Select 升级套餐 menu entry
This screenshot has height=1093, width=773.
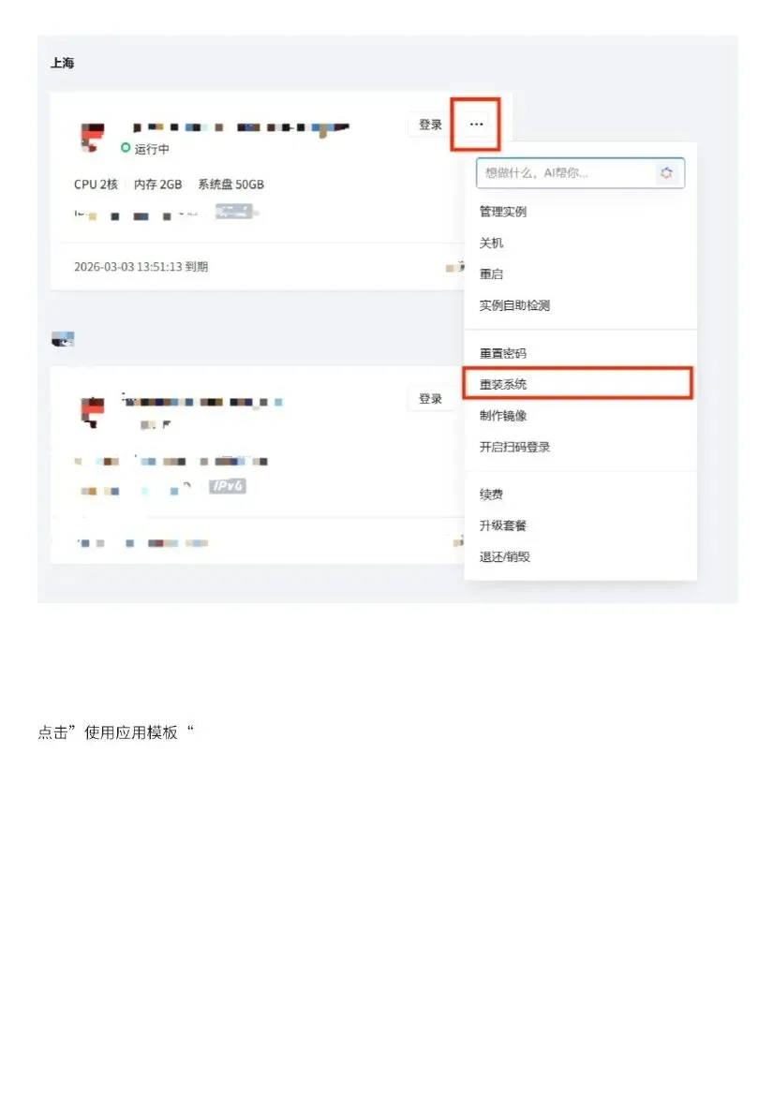[x=503, y=525]
